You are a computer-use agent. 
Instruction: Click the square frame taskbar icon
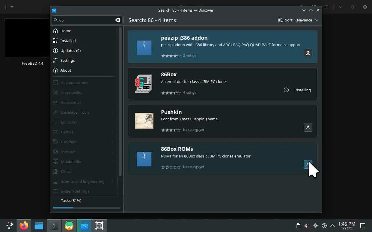point(99,225)
